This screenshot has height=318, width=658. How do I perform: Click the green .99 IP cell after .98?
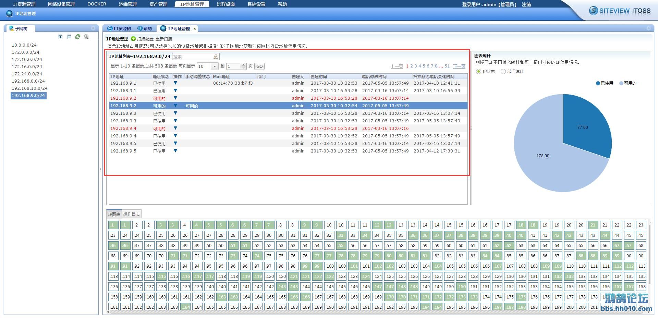tap(305, 266)
